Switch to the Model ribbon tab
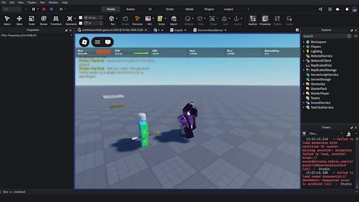This screenshot has width=359, height=202. point(190,9)
